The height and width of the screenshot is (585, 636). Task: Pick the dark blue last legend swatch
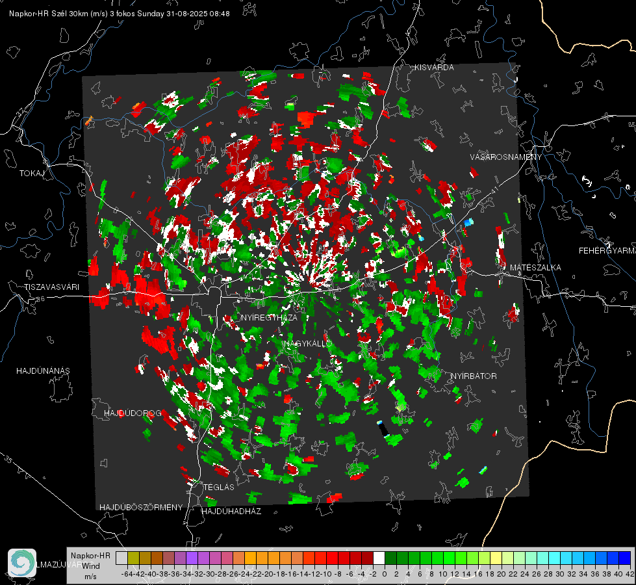click(x=625, y=558)
